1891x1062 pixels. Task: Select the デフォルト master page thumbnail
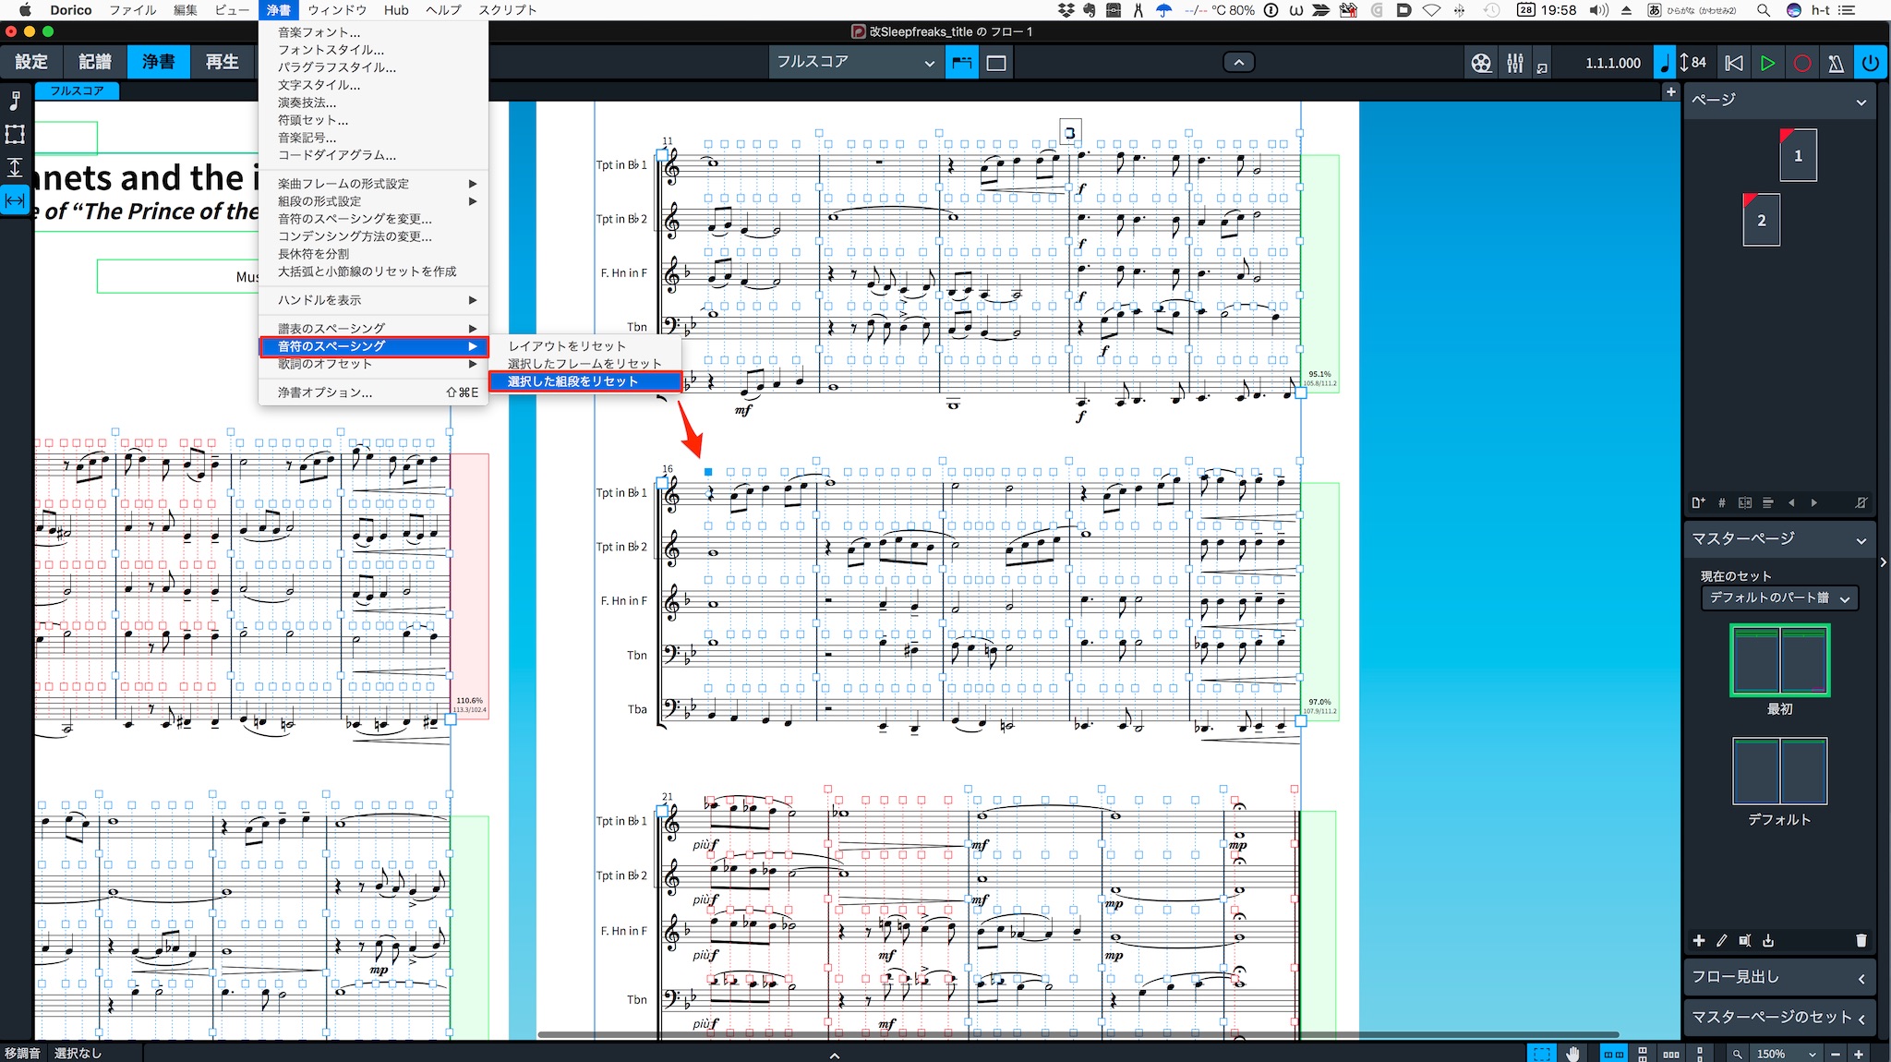1779,771
